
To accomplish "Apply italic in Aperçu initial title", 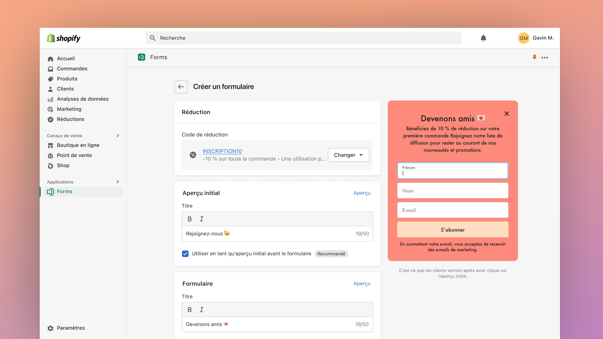I will click(202, 219).
